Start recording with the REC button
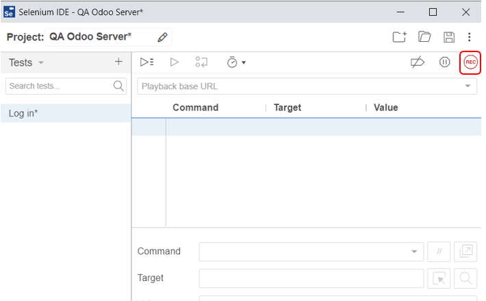The height and width of the screenshot is (301, 486). pyautogui.click(x=470, y=62)
